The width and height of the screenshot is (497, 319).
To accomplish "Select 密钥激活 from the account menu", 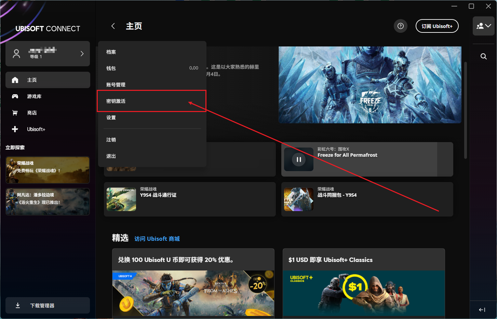I will click(x=116, y=101).
